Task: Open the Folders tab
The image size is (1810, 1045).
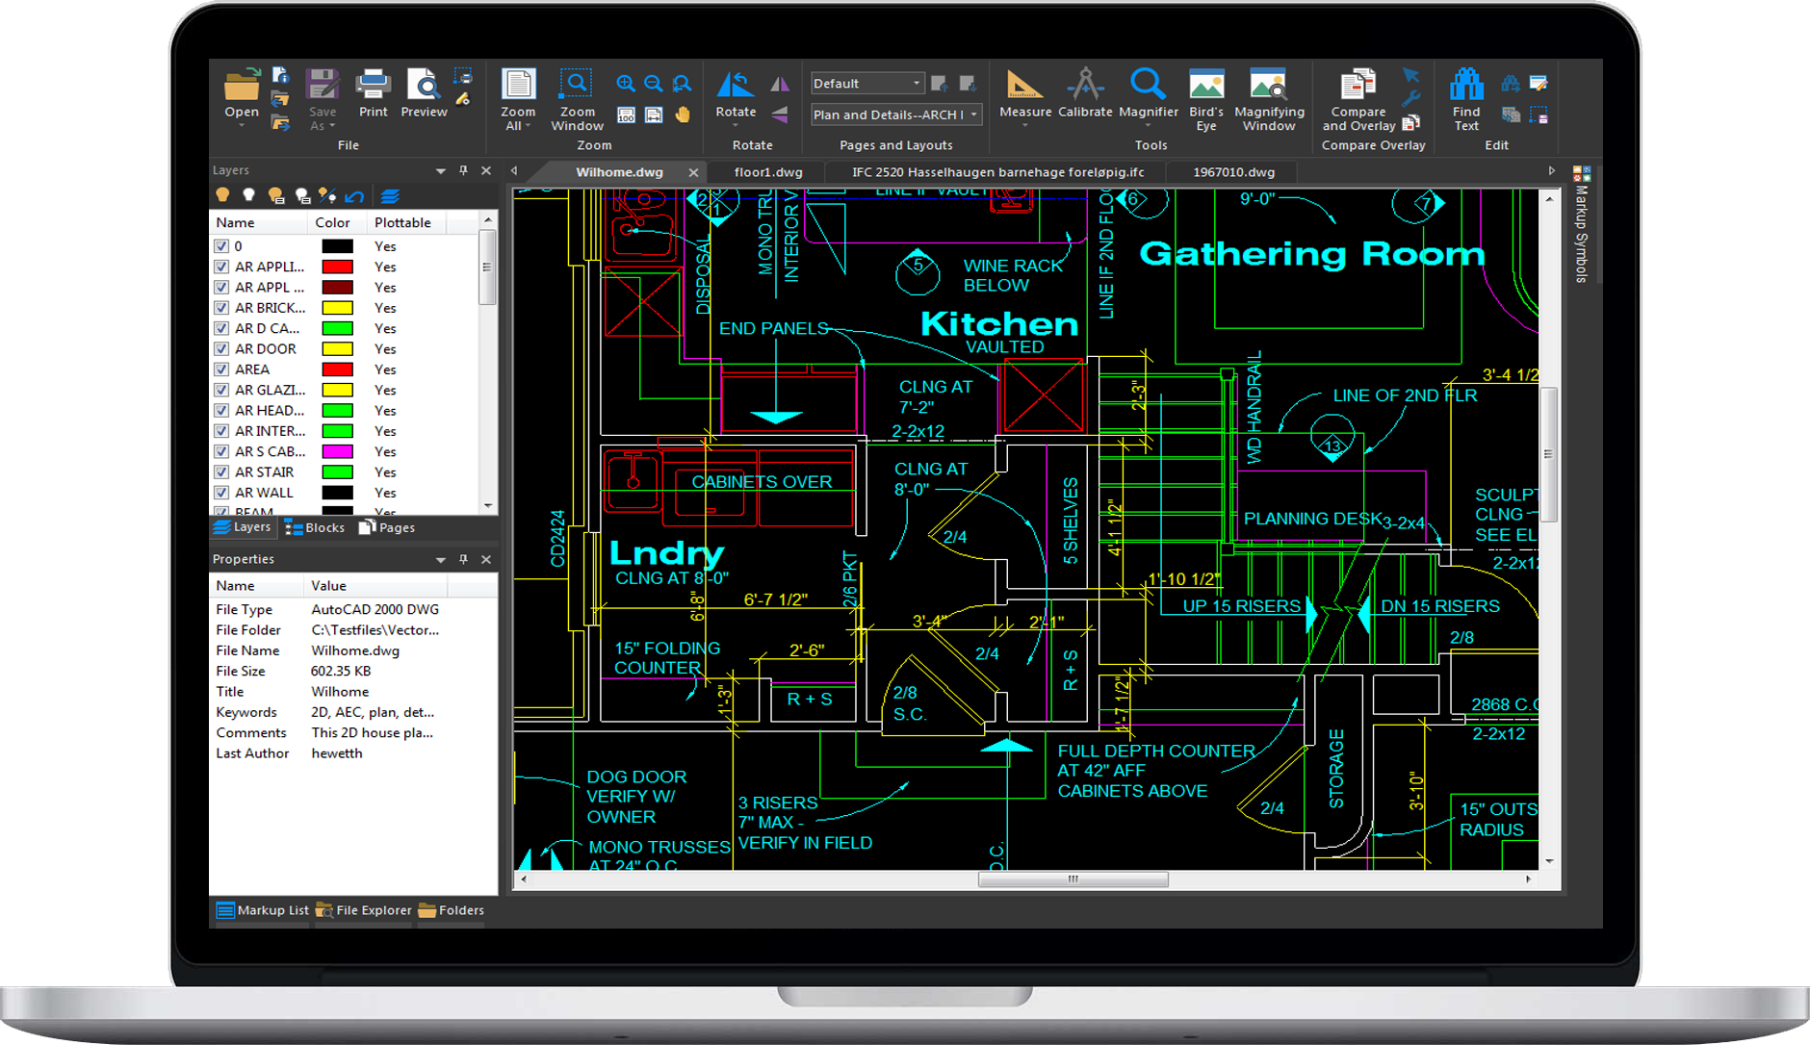Action: point(452,910)
